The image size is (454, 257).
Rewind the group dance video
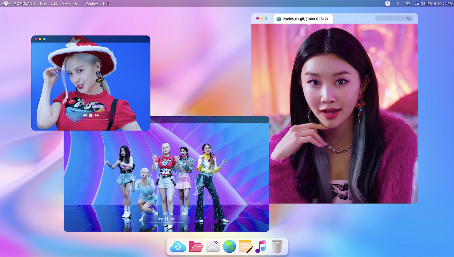click(160, 219)
